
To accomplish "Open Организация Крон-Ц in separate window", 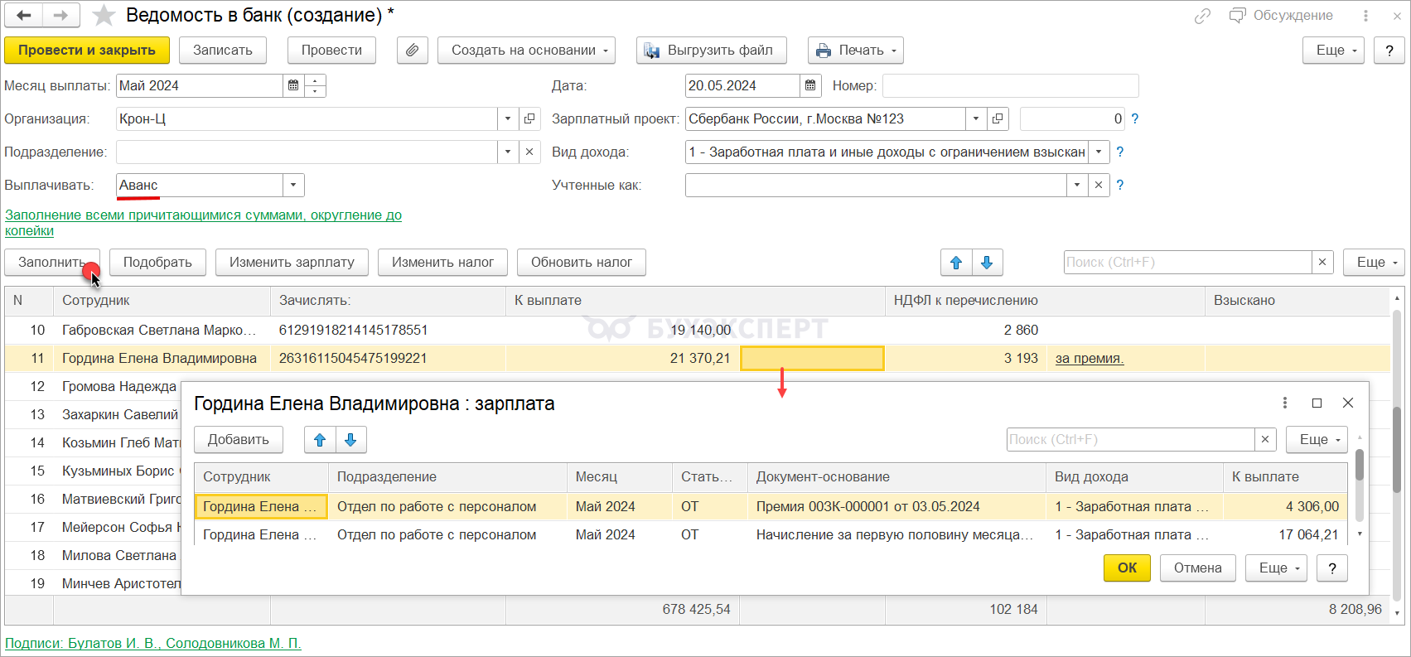I will (x=529, y=118).
